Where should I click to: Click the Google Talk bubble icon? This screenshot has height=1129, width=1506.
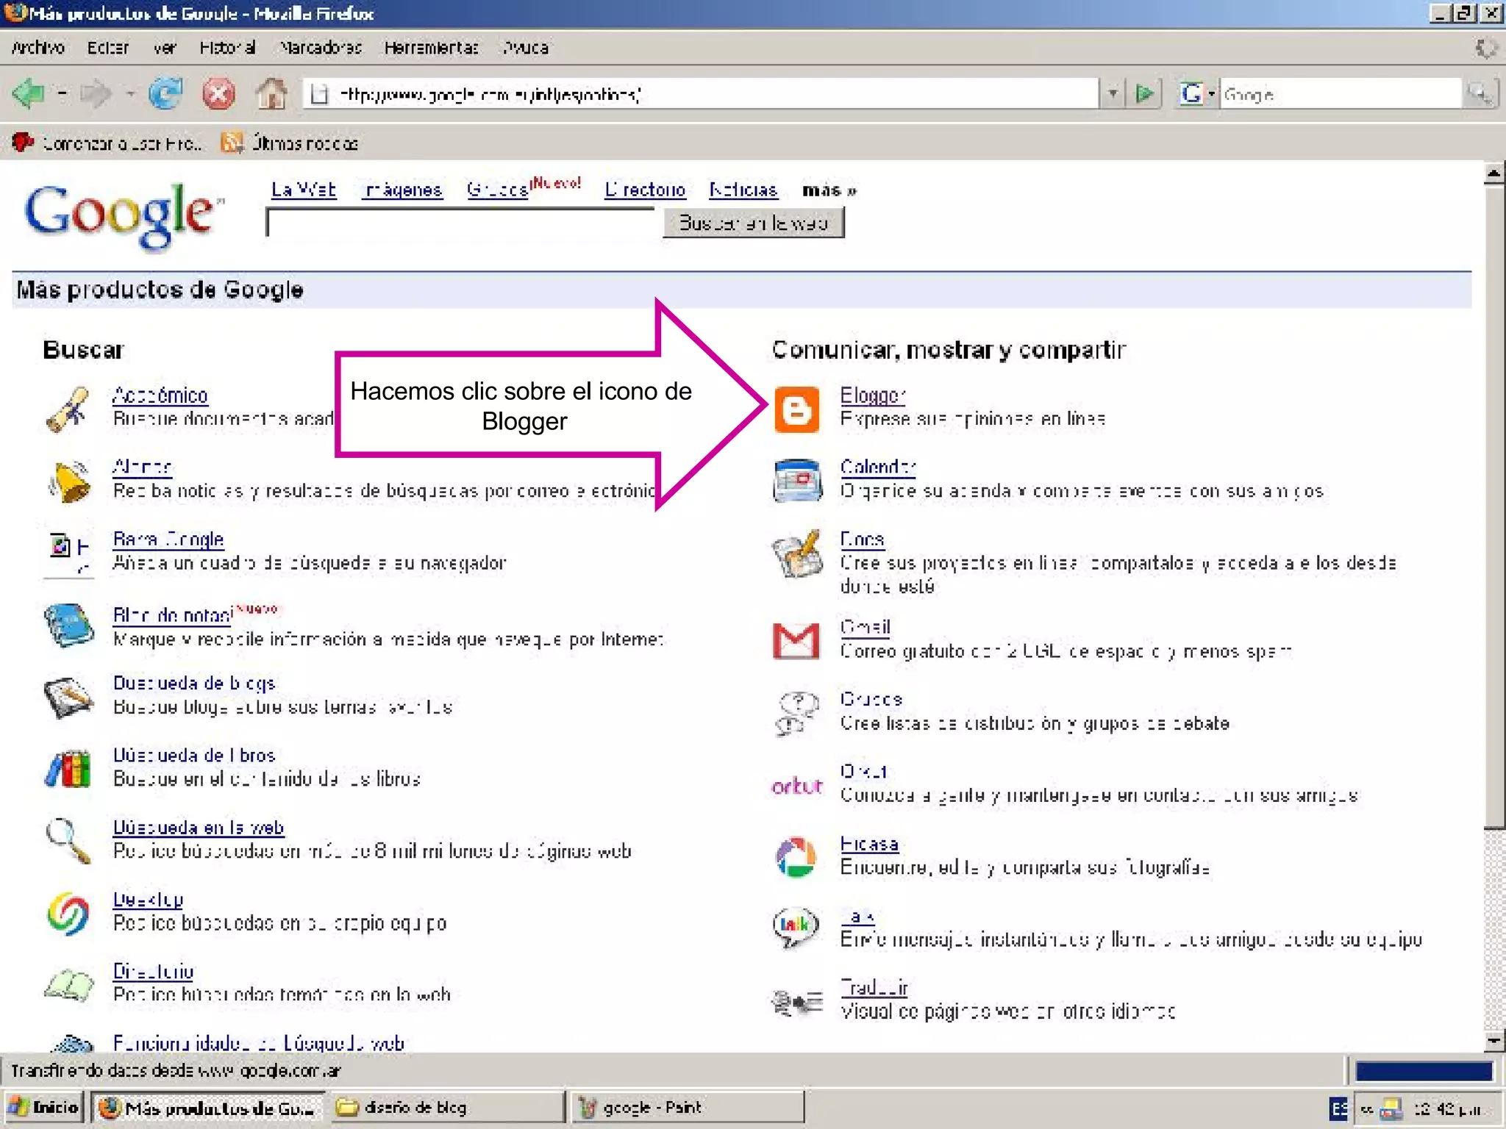tap(796, 928)
